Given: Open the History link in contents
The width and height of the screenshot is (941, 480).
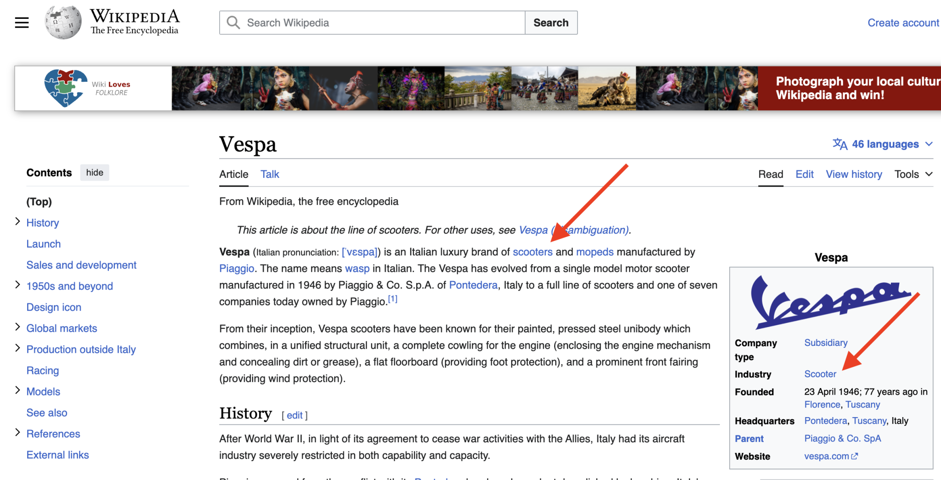Looking at the screenshot, I should pos(43,223).
